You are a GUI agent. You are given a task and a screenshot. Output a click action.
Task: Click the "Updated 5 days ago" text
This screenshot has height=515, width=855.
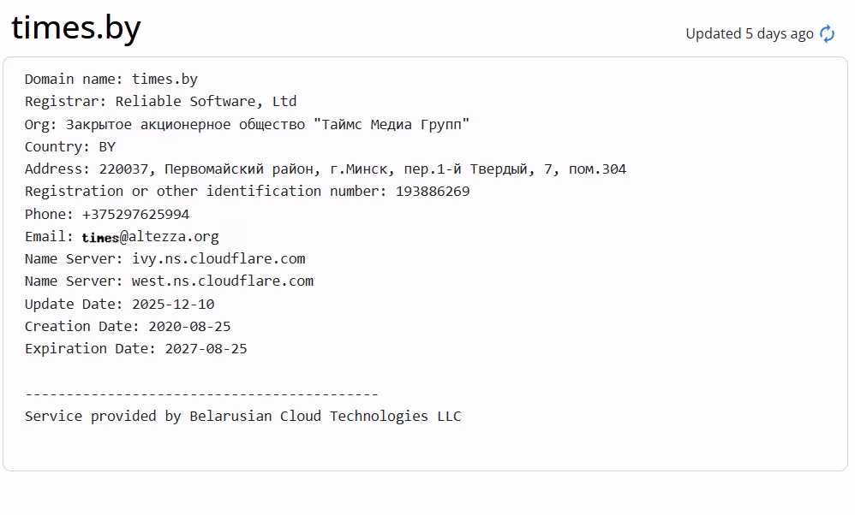click(x=749, y=34)
